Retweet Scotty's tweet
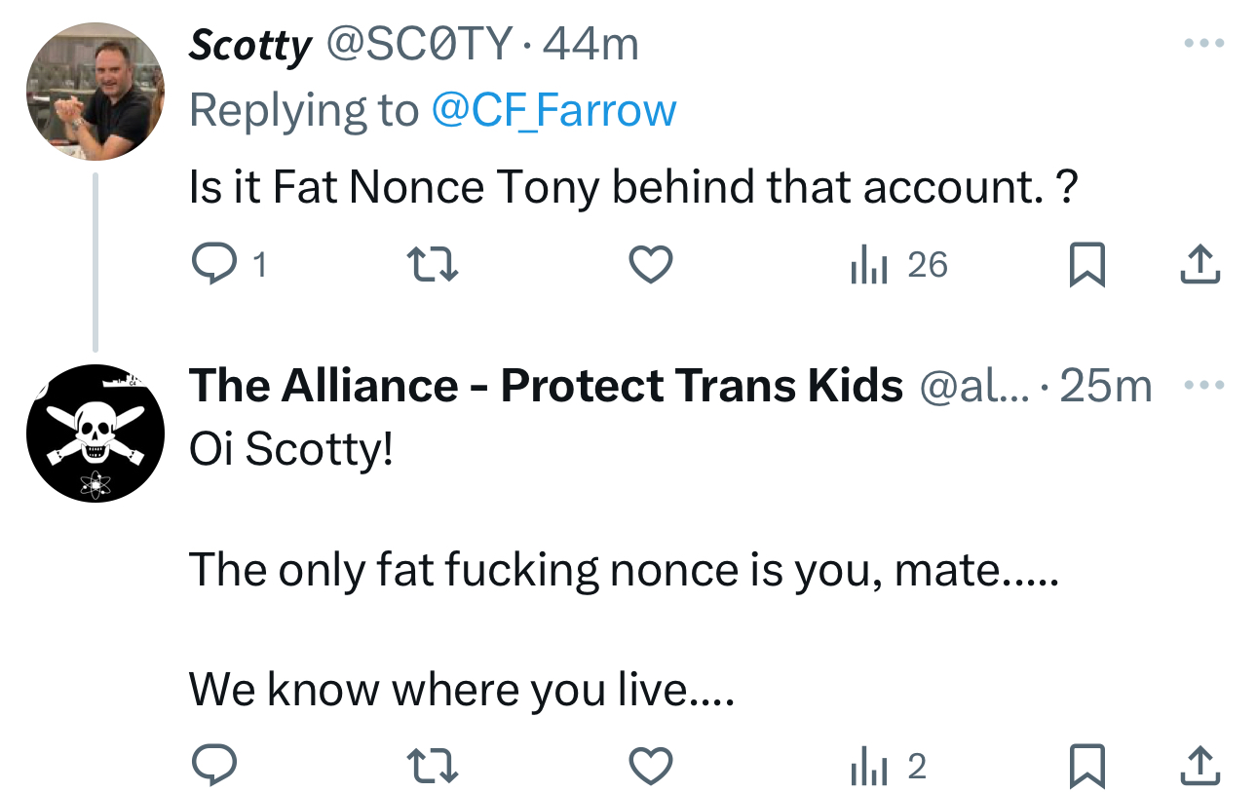The height and width of the screenshot is (792, 1257). (432, 265)
